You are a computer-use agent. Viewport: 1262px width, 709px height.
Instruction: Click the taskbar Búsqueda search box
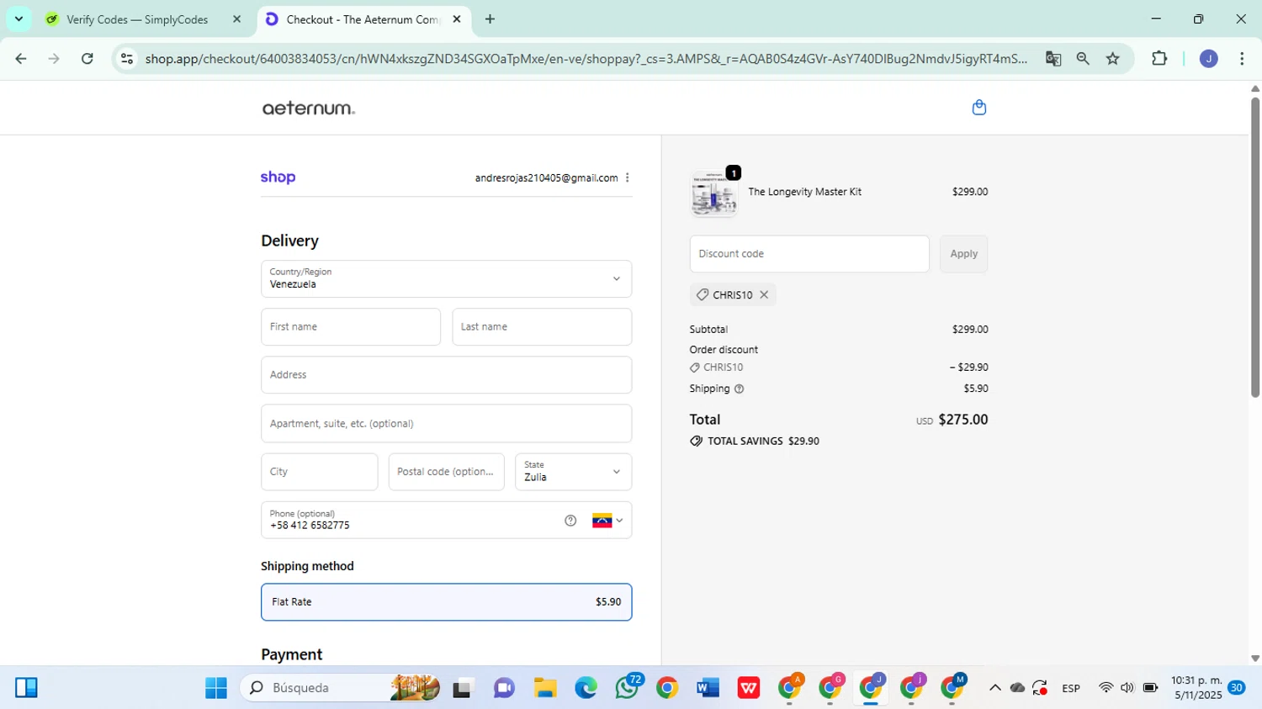342,688
